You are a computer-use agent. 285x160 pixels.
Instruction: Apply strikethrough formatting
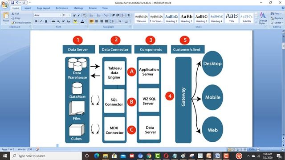coord(53,21)
